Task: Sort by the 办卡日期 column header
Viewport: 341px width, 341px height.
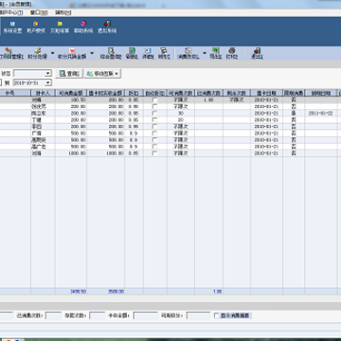Action: [267, 93]
